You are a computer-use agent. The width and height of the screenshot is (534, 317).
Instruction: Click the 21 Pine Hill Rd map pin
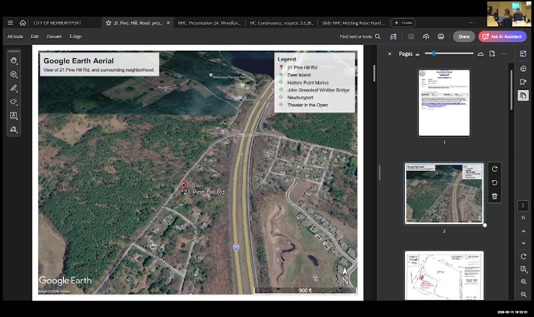[183, 186]
